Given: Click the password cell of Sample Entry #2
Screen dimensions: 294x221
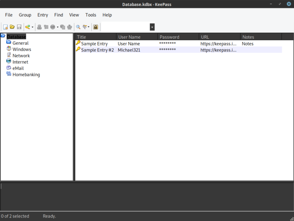Looking at the screenshot, I should point(168,50).
